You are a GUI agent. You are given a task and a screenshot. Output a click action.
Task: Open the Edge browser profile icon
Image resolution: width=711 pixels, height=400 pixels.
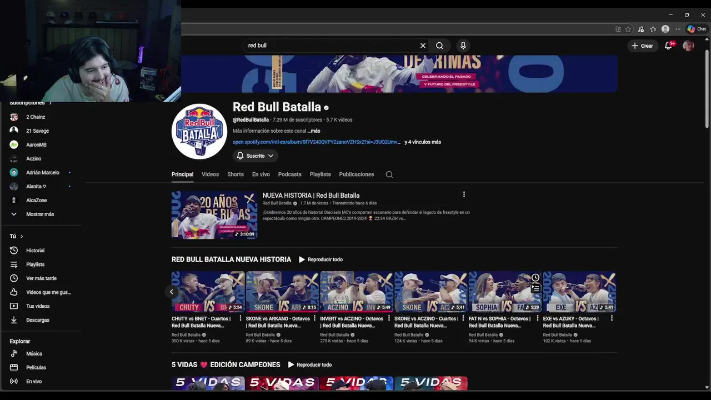(665, 29)
